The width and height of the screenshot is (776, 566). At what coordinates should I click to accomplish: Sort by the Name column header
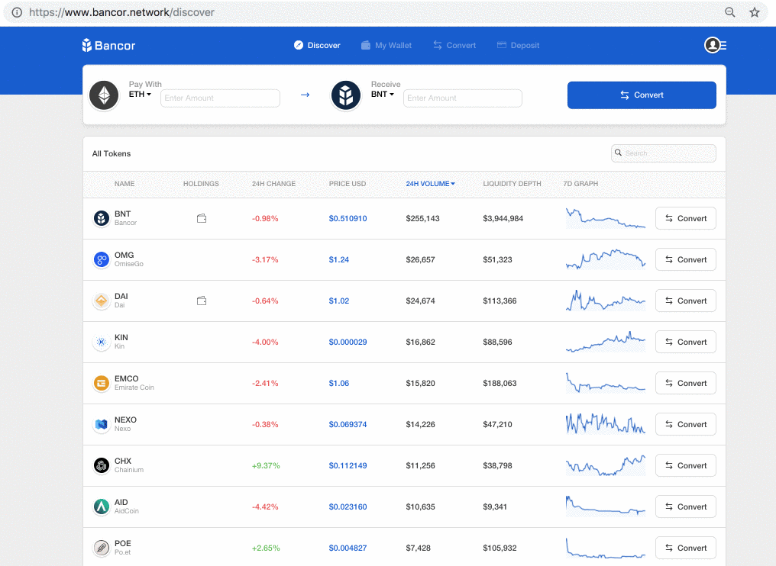[x=124, y=183]
